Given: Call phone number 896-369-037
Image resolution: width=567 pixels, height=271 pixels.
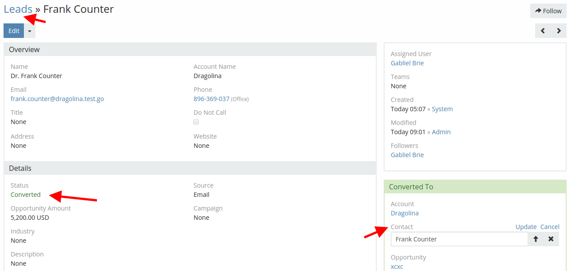Looking at the screenshot, I should tap(211, 99).
